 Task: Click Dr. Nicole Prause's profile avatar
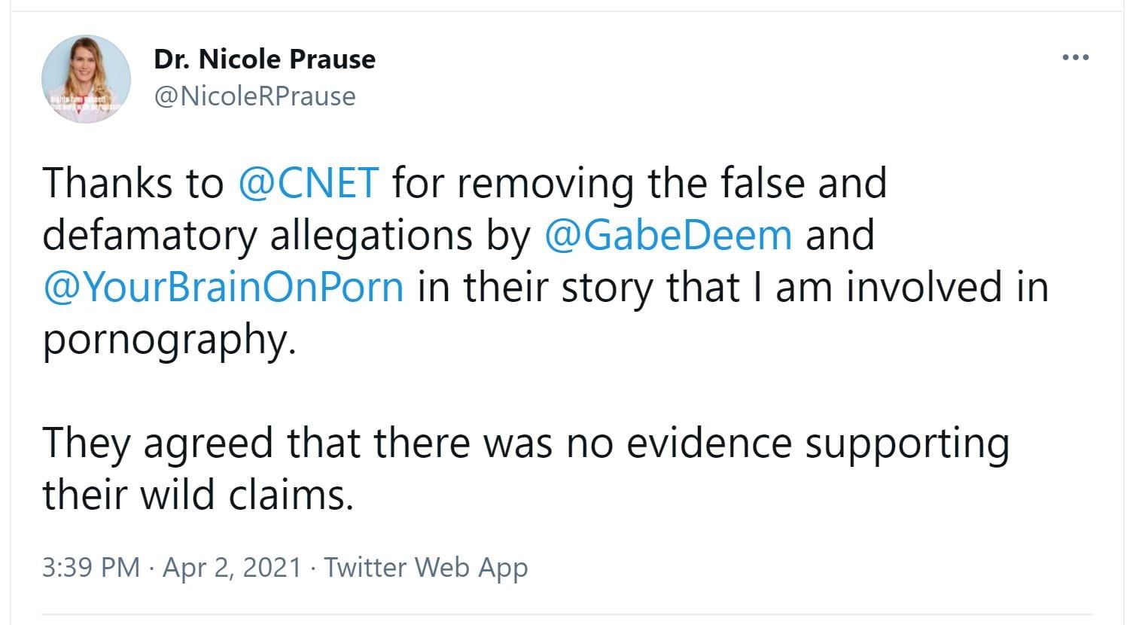click(x=86, y=79)
